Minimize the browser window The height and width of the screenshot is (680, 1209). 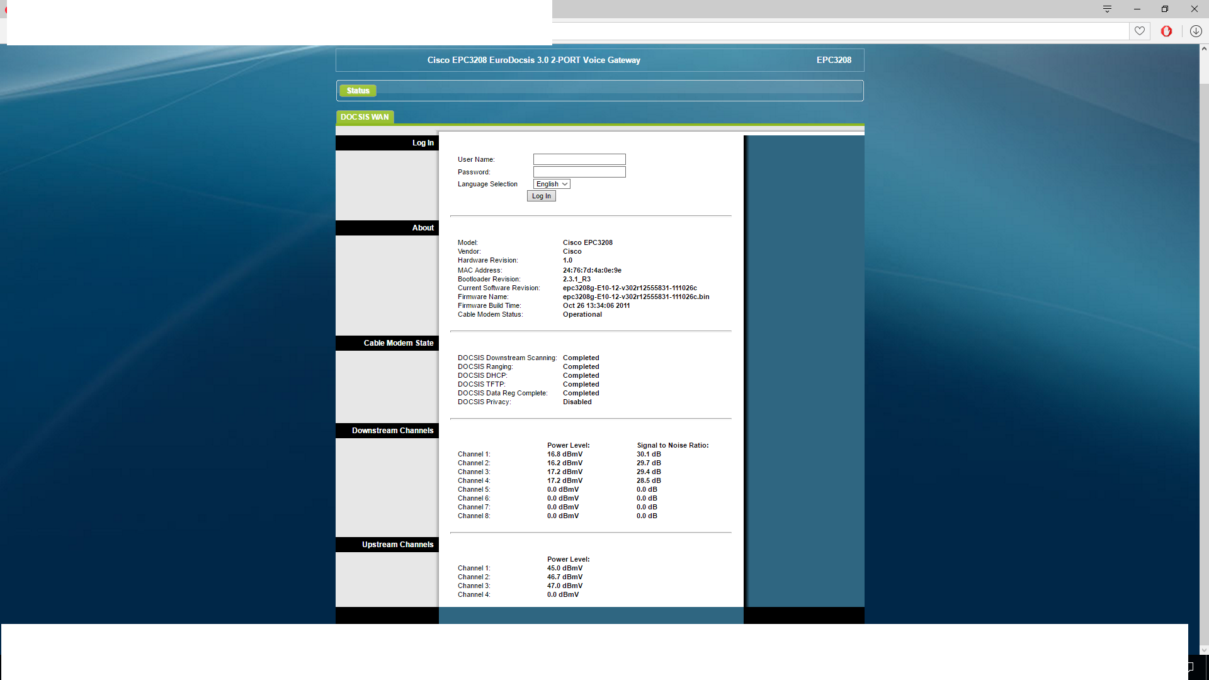pyautogui.click(x=1137, y=9)
